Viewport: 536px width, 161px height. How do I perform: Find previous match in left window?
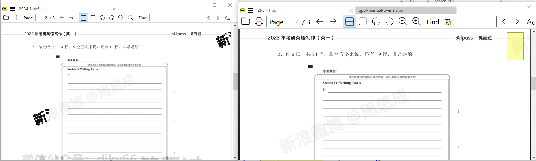click(x=209, y=18)
